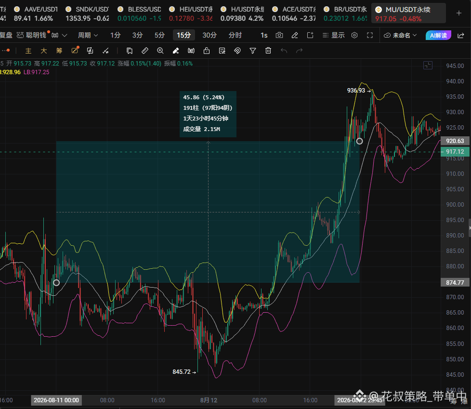
Task: Select the 筹 chip distribution icon
Action: (59, 51)
